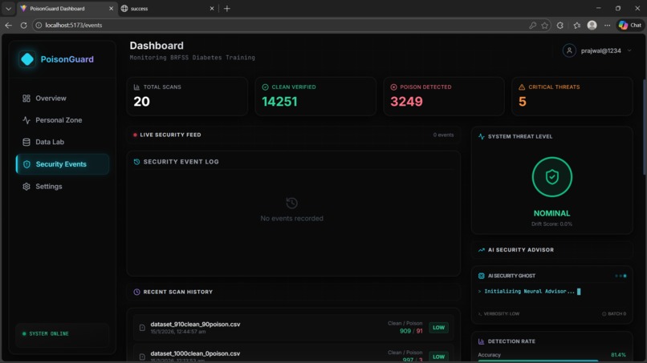Click the Clean Verified count 14251

(279, 101)
